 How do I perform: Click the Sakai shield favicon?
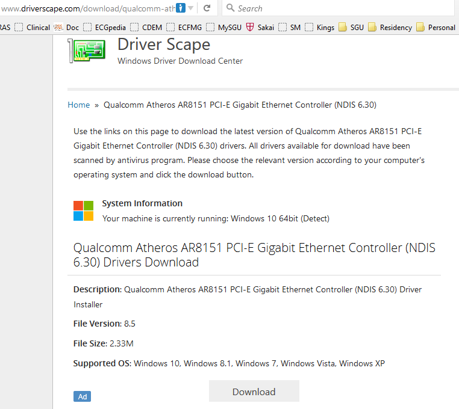pyautogui.click(x=250, y=27)
